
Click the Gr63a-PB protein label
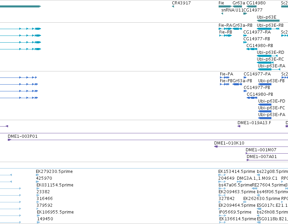coord(242,81)
